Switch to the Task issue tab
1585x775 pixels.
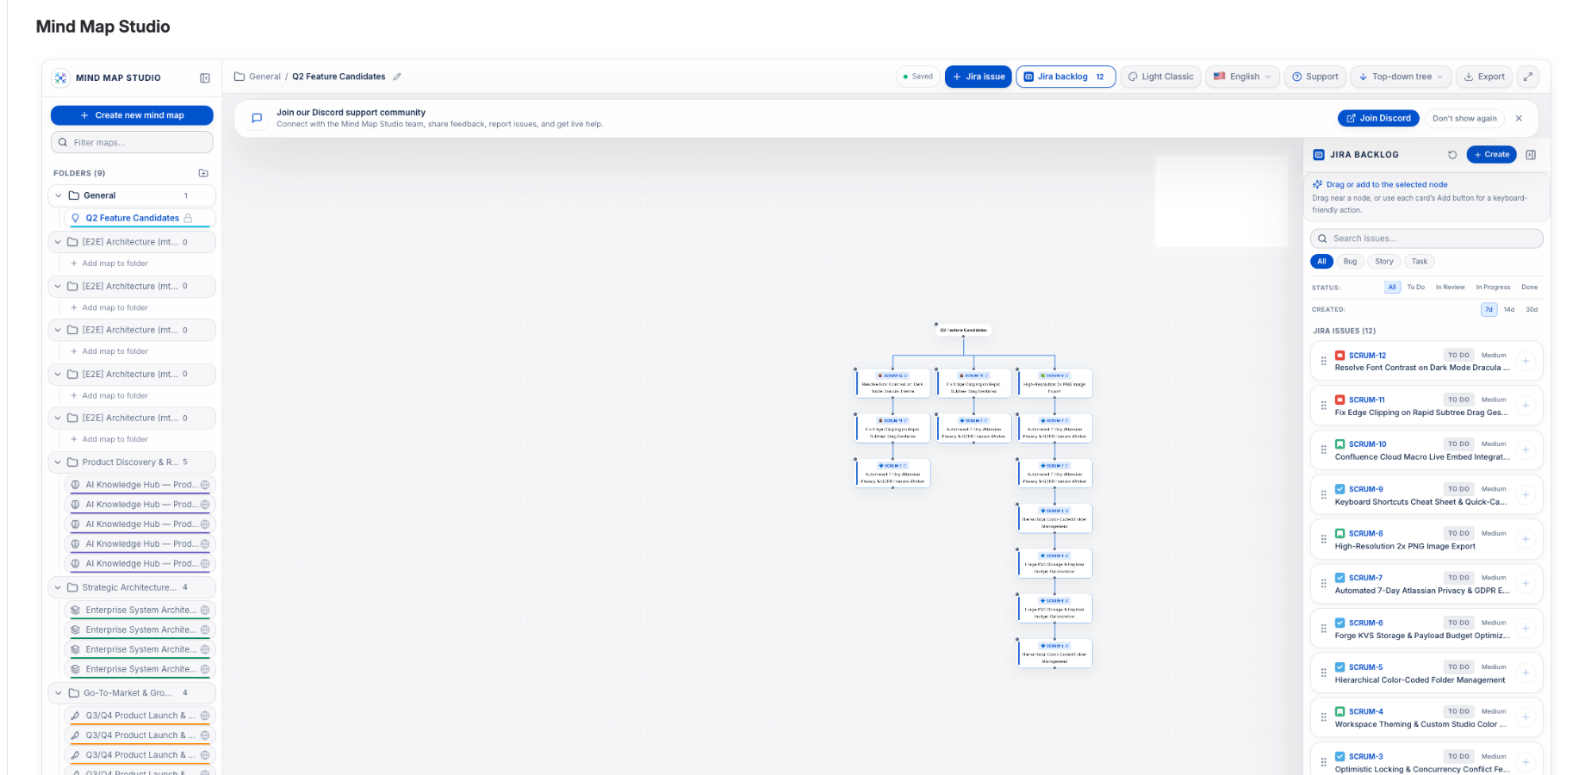coord(1420,262)
